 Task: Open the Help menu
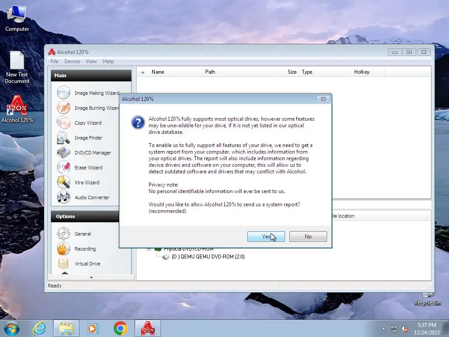coord(109,61)
